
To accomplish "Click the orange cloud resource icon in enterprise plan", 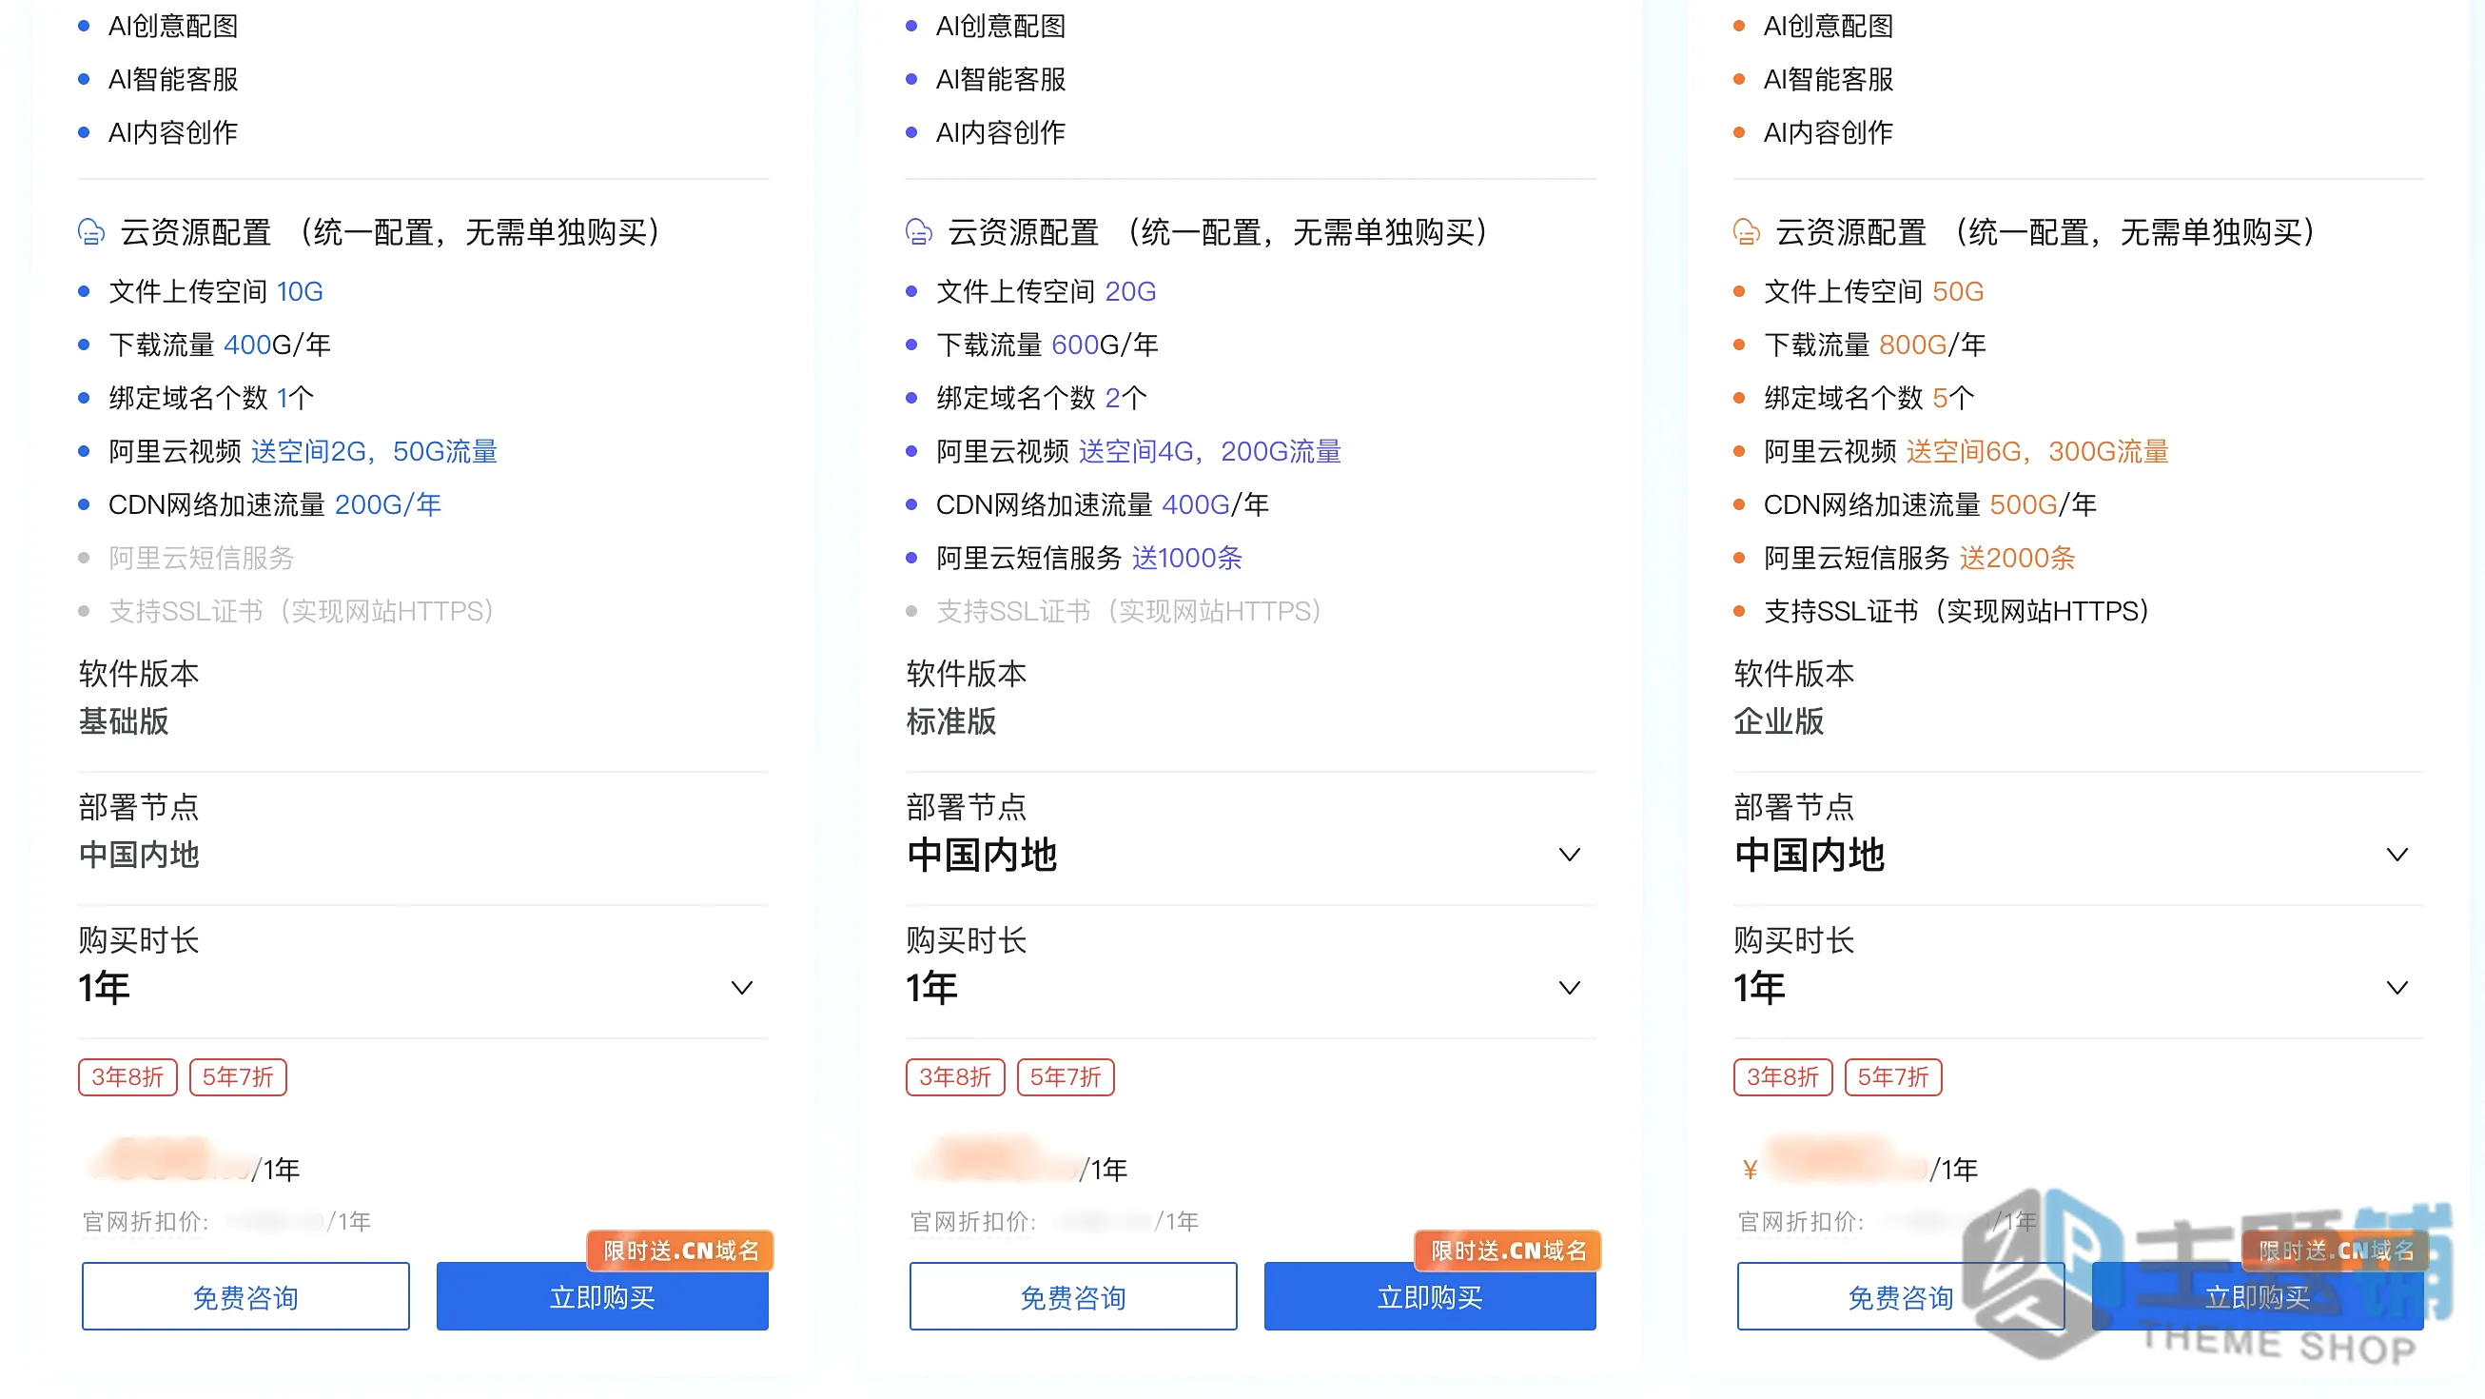I will [x=1747, y=232].
